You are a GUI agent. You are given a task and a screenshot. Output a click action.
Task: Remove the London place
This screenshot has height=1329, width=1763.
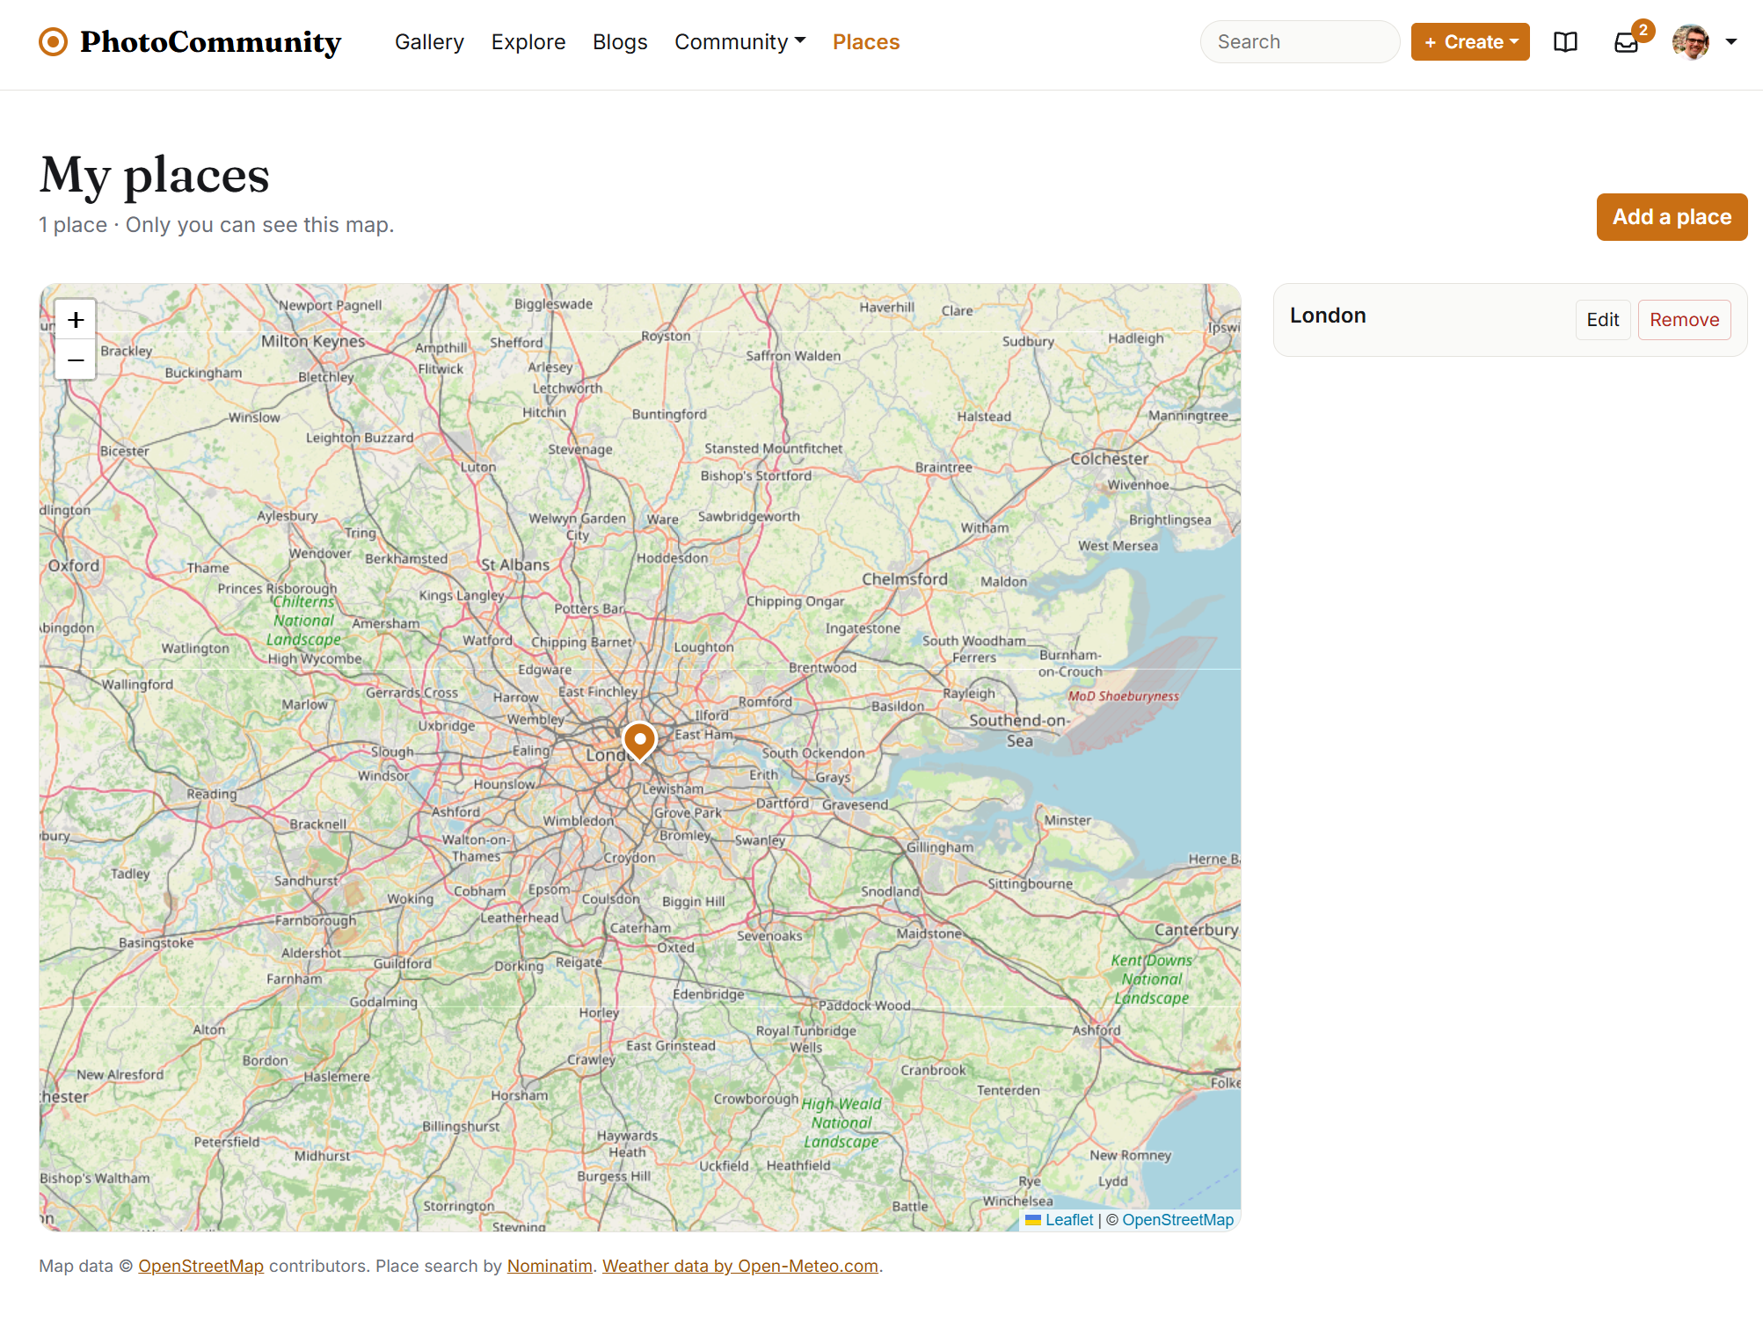pos(1684,320)
